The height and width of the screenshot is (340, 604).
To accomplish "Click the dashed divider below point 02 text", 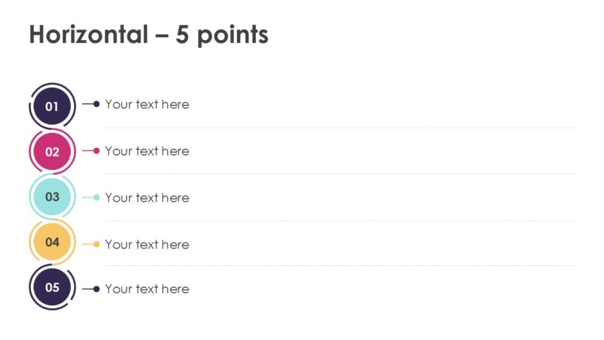I will [x=340, y=174].
